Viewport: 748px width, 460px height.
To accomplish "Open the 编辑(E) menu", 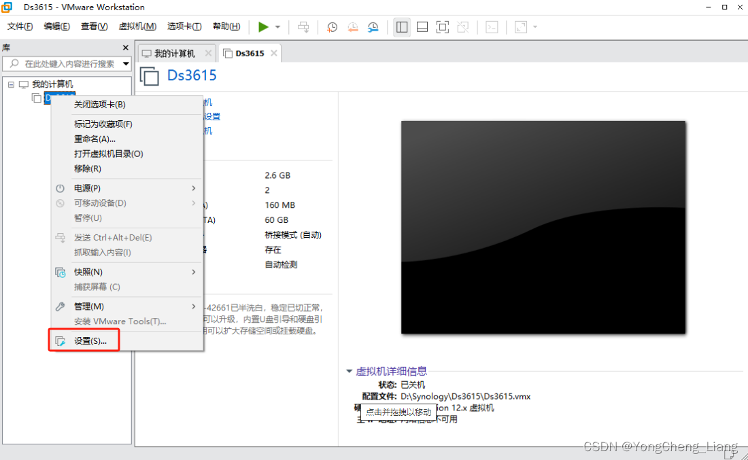I will [x=56, y=26].
